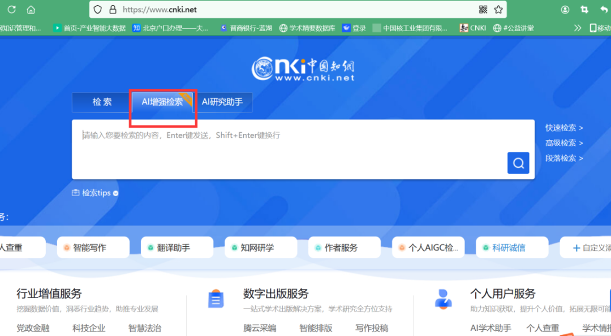Go to browser home page icon
Viewport: 611px width, 336px height.
click(x=31, y=10)
